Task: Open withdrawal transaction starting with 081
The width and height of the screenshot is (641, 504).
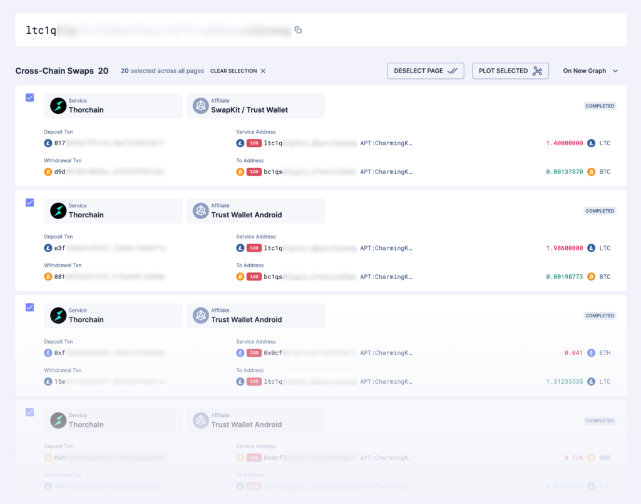Action: click(110, 277)
